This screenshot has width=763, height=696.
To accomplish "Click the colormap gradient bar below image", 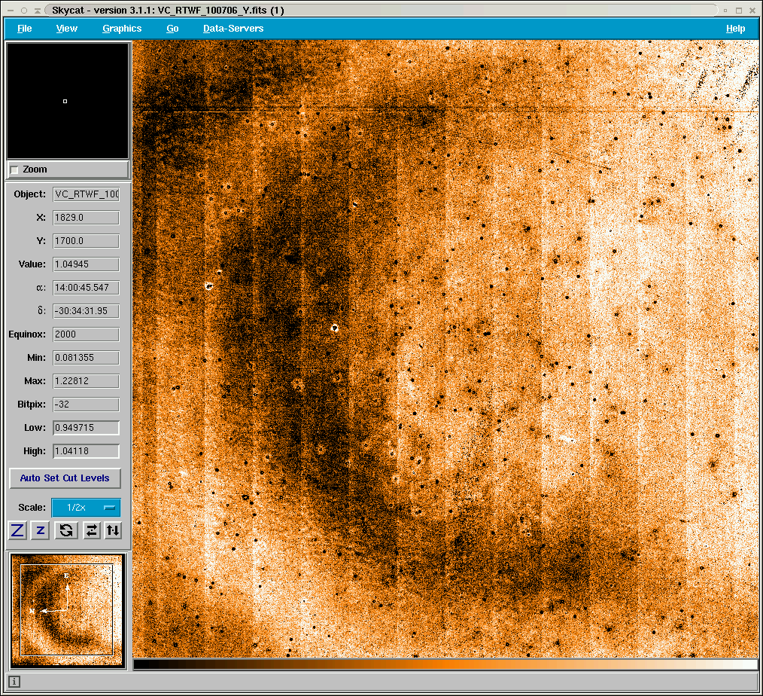I will point(445,664).
